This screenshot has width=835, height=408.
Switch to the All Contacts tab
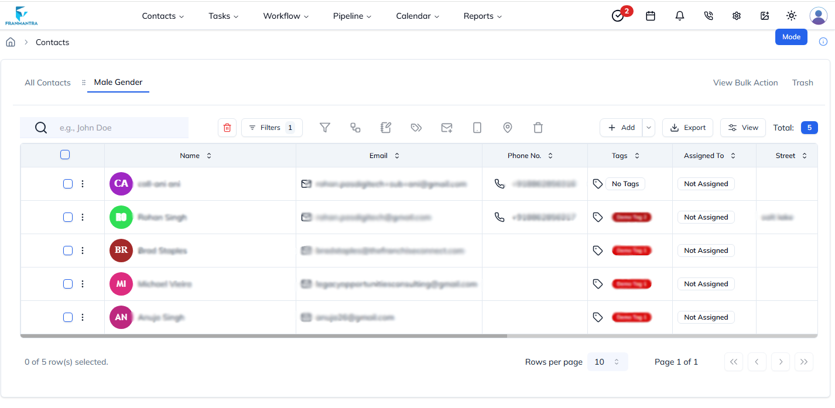47,83
